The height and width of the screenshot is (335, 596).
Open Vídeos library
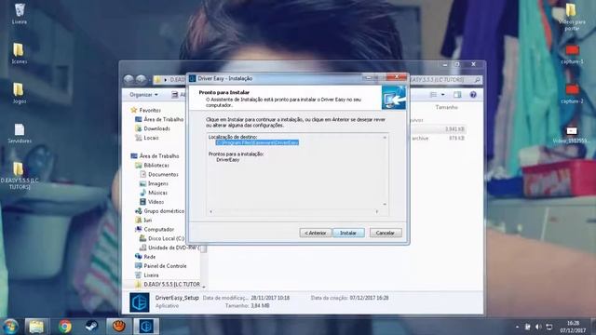coord(152,202)
